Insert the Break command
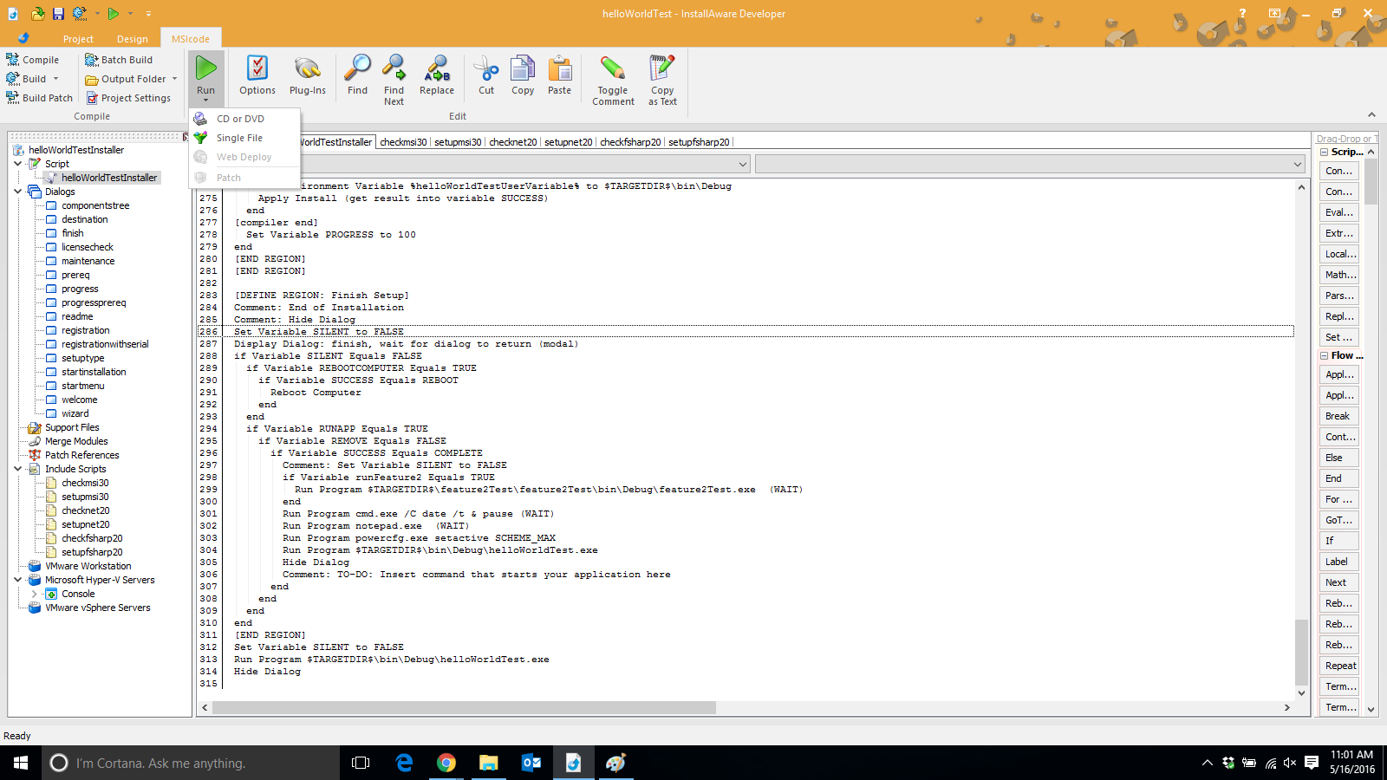This screenshot has height=780, width=1387. click(x=1339, y=416)
